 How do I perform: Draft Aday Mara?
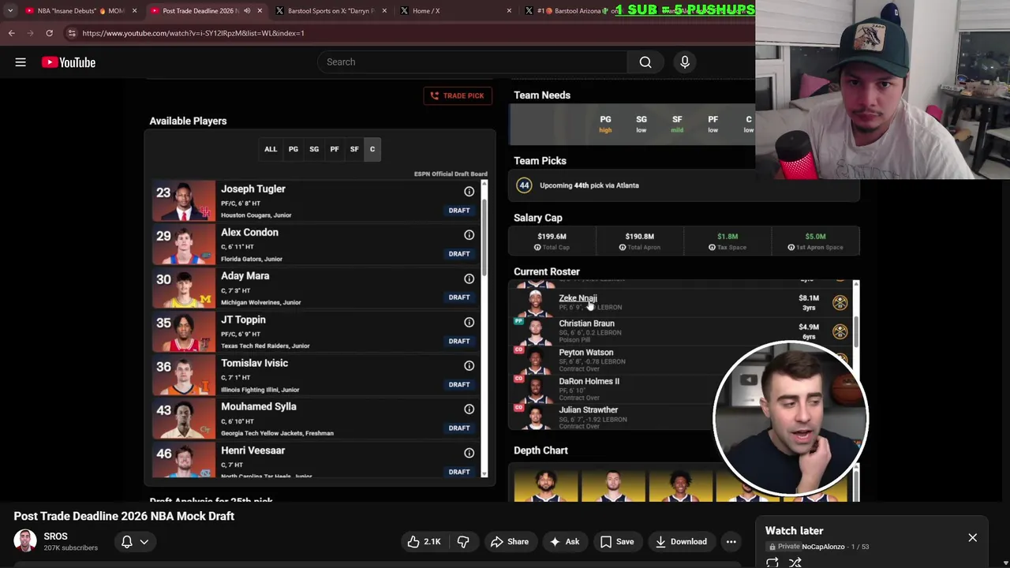click(459, 297)
